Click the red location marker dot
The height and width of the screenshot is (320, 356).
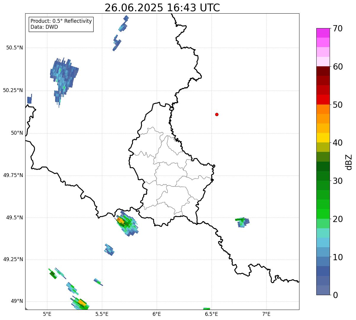click(x=217, y=114)
